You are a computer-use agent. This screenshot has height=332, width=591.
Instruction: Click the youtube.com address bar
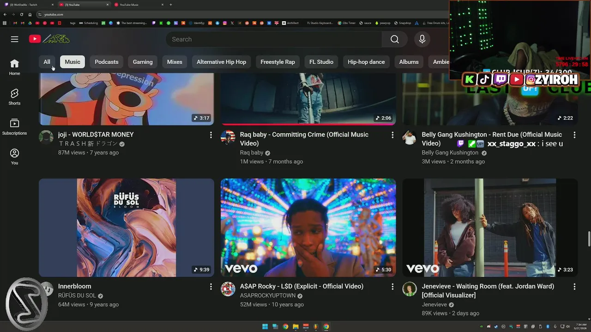(x=240, y=14)
